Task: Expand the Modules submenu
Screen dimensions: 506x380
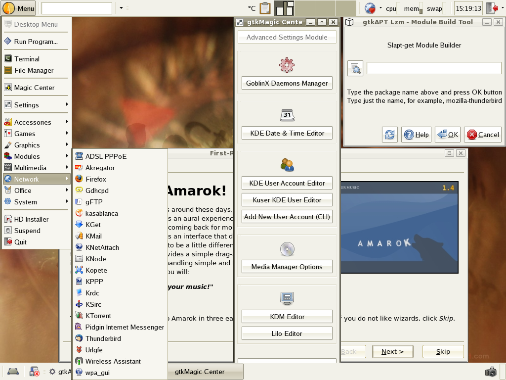Action: click(x=36, y=156)
